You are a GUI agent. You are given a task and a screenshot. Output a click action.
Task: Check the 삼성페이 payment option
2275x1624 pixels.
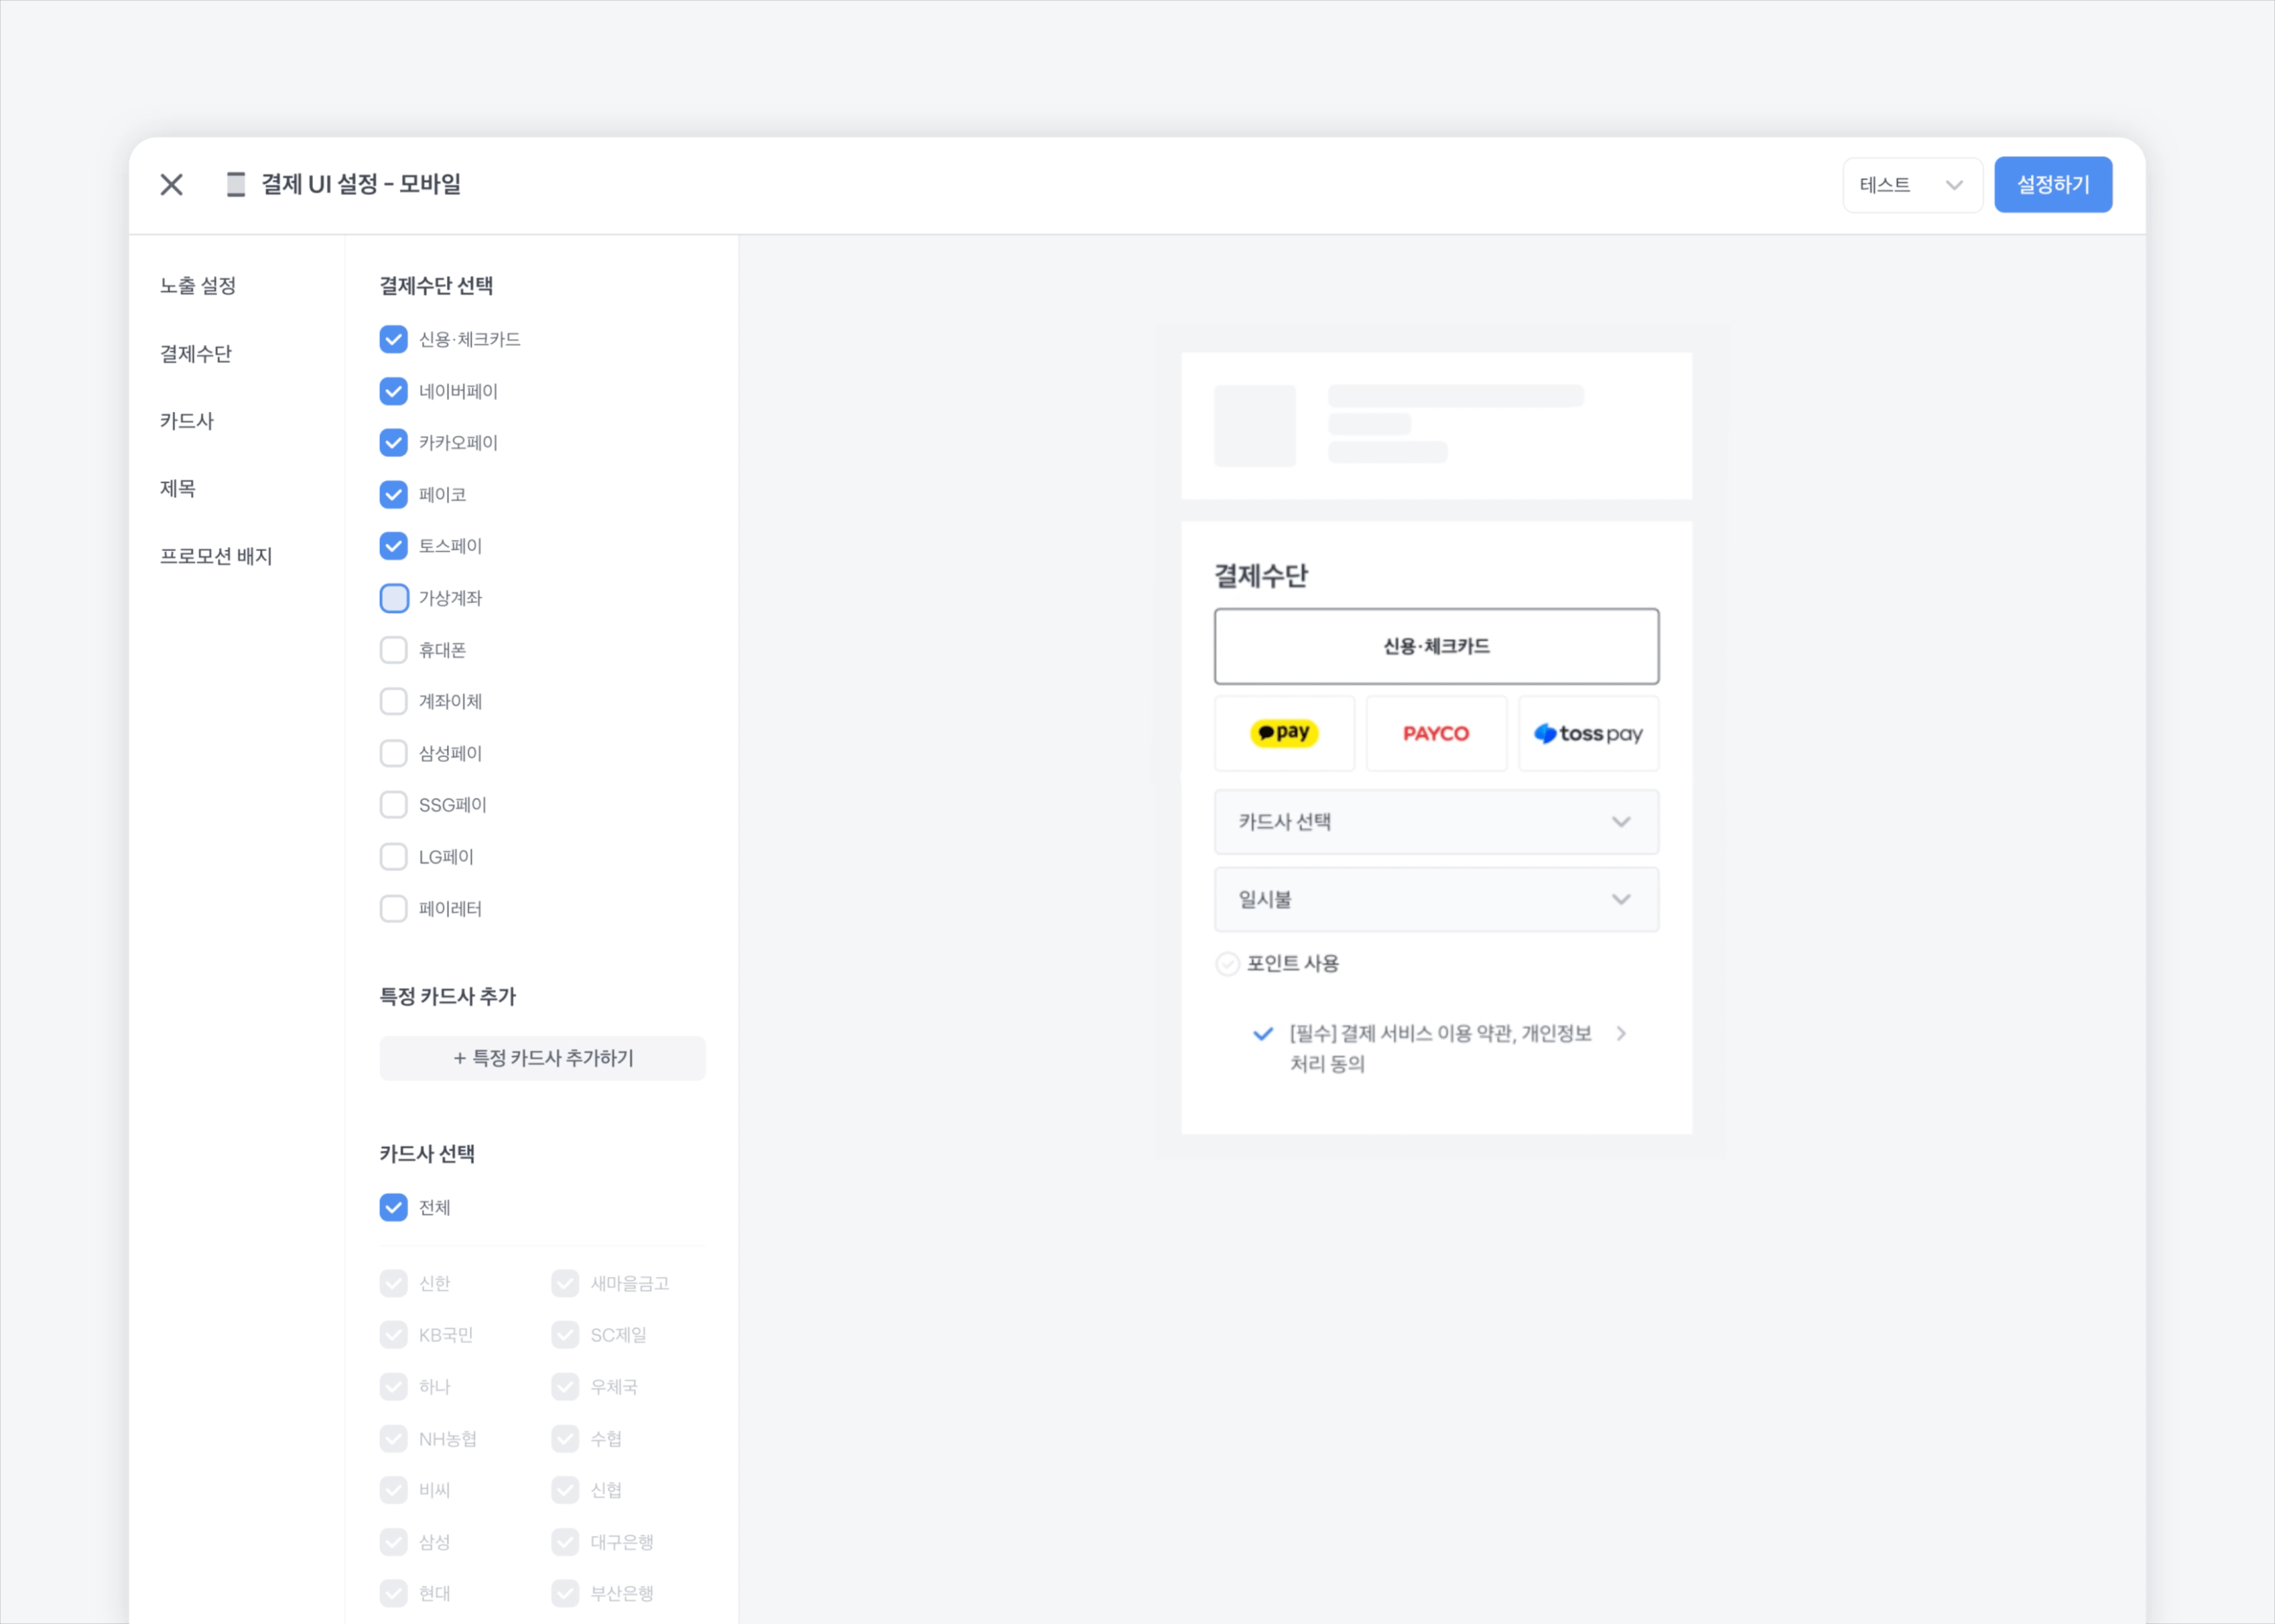[x=394, y=753]
